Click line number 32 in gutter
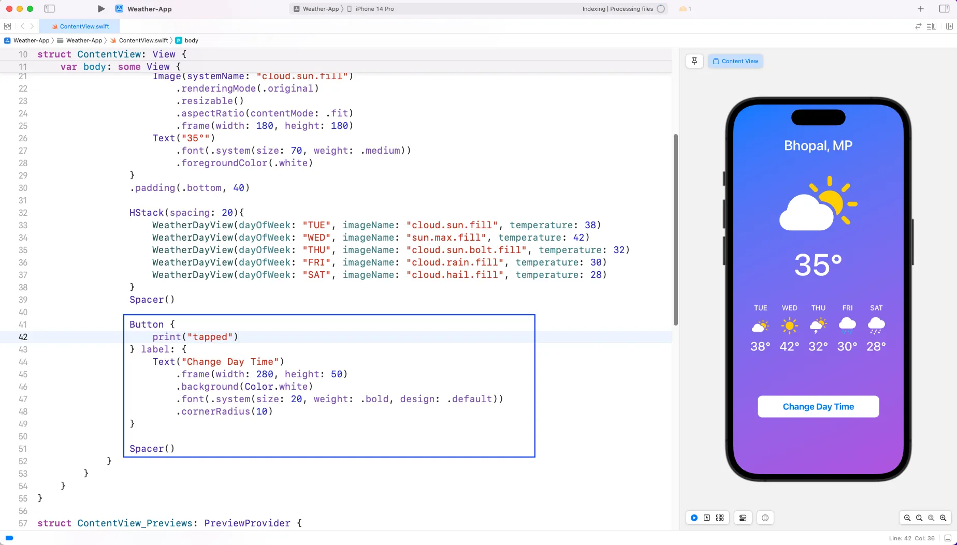Screen dimensions: 957x545 [x=23, y=213]
